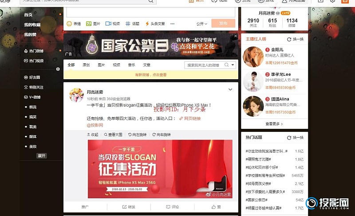Open hot topic #硬照鬼才沈腾#
Image resolution: width=355 pixels, height=216 pixels.
click(258, 159)
